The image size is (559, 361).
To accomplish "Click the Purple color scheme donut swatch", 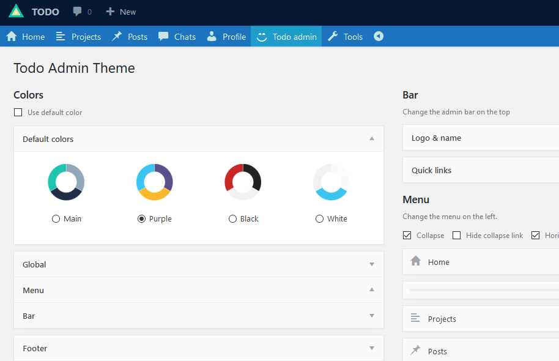I will coord(155,182).
